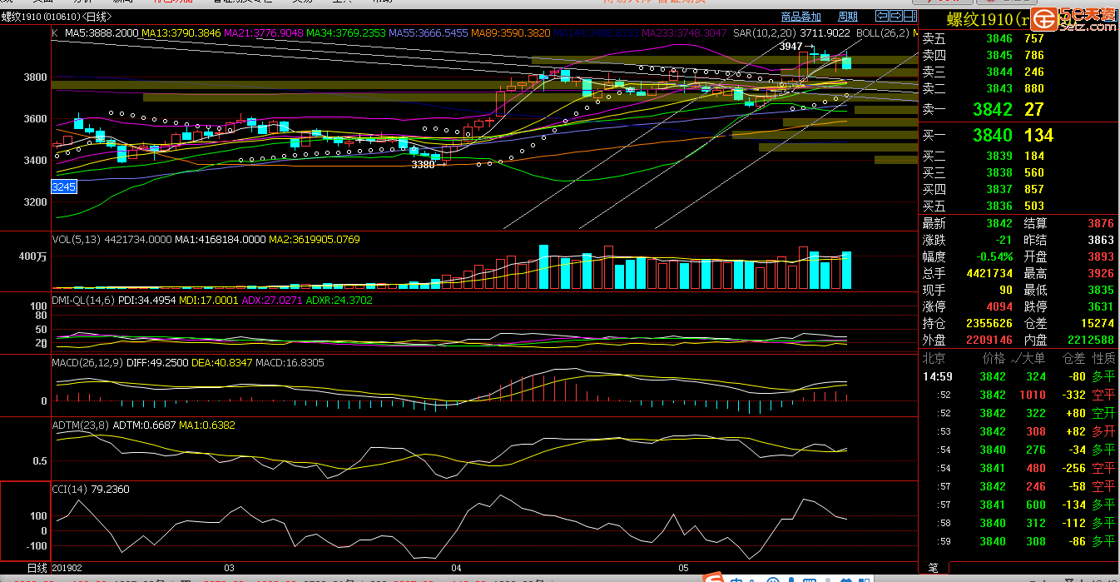Click the 外盘 value 2209146
Image resolution: width=1120 pixels, height=582 pixels.
[989, 340]
